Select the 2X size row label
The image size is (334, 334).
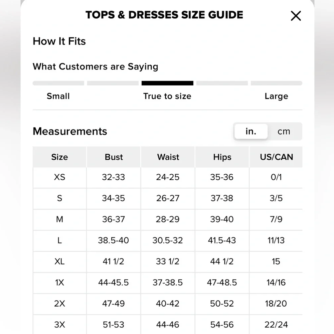click(59, 304)
